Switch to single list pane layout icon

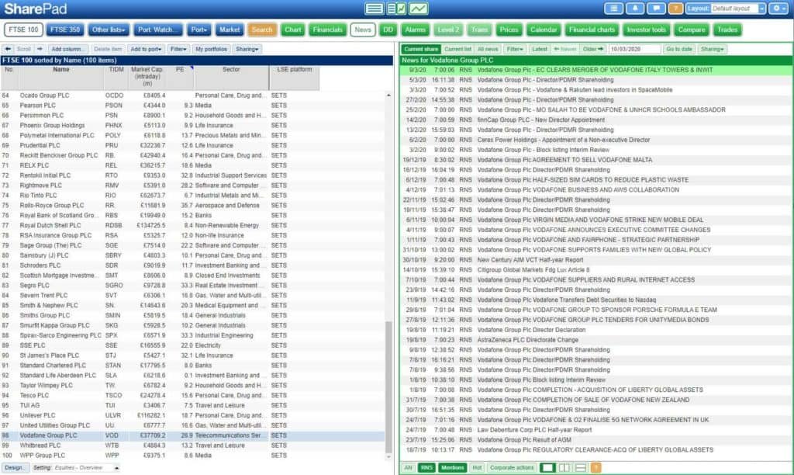tap(375, 9)
